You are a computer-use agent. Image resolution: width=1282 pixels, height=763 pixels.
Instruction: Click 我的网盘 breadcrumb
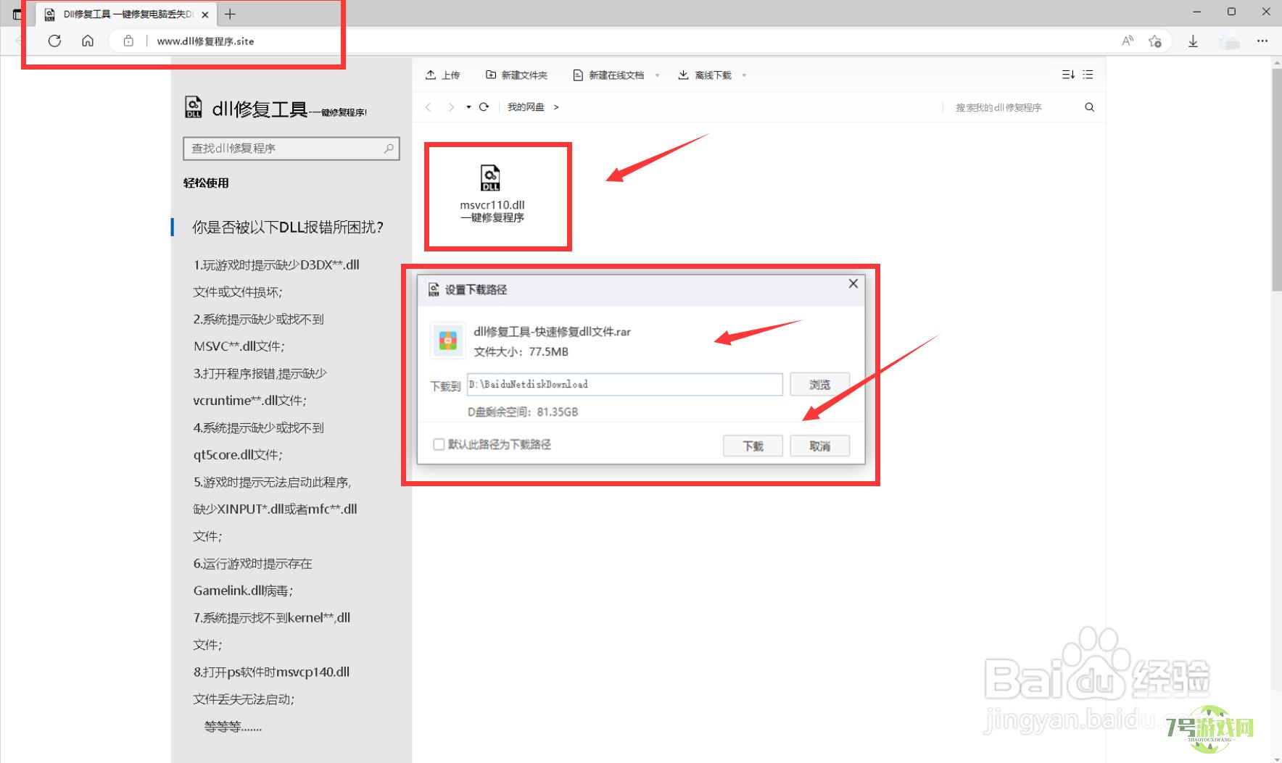click(x=526, y=107)
